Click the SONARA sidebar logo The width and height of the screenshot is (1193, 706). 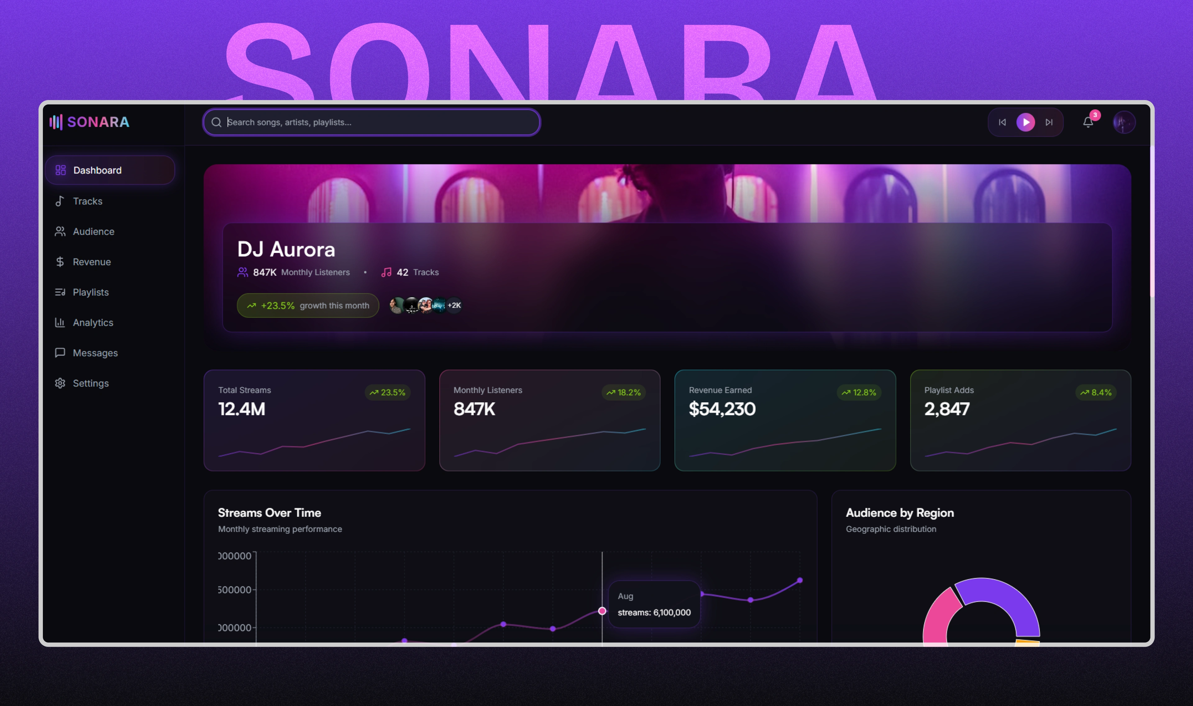[x=89, y=122]
